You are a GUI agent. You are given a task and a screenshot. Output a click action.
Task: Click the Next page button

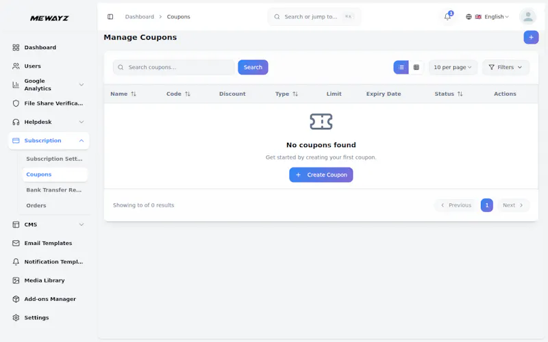[512, 205]
